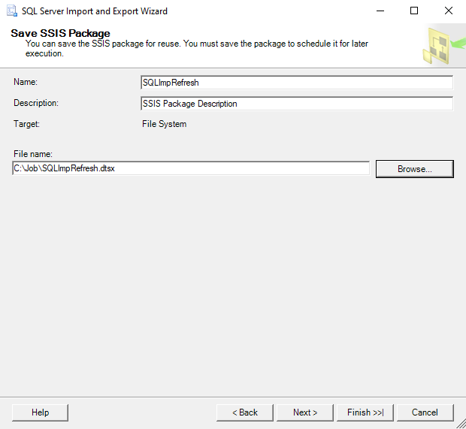Click Finish to complete the wizard

tap(365, 412)
